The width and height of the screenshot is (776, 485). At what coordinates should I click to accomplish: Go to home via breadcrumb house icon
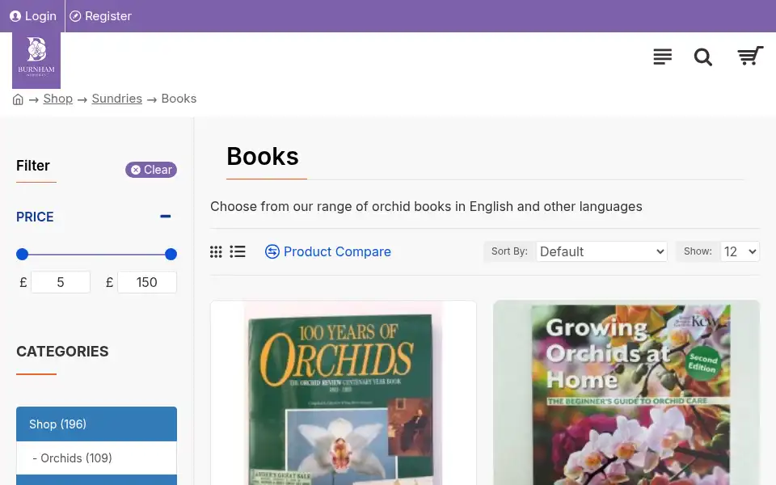[18, 99]
